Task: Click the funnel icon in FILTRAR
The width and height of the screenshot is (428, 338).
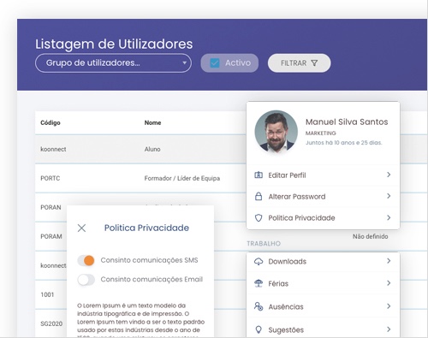Action: pos(314,63)
